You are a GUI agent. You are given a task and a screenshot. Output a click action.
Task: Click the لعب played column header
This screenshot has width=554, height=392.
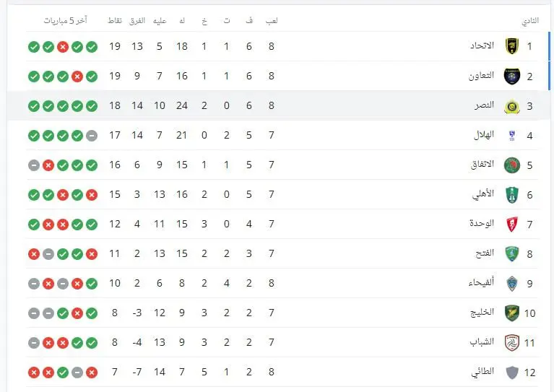[x=272, y=20]
